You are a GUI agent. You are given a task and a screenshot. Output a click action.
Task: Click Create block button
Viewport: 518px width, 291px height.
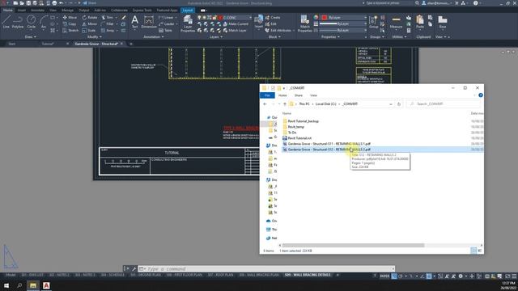click(273, 18)
